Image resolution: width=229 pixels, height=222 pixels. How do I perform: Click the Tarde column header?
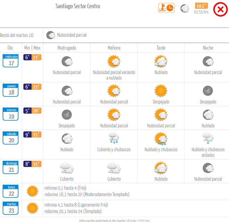click(x=161, y=48)
